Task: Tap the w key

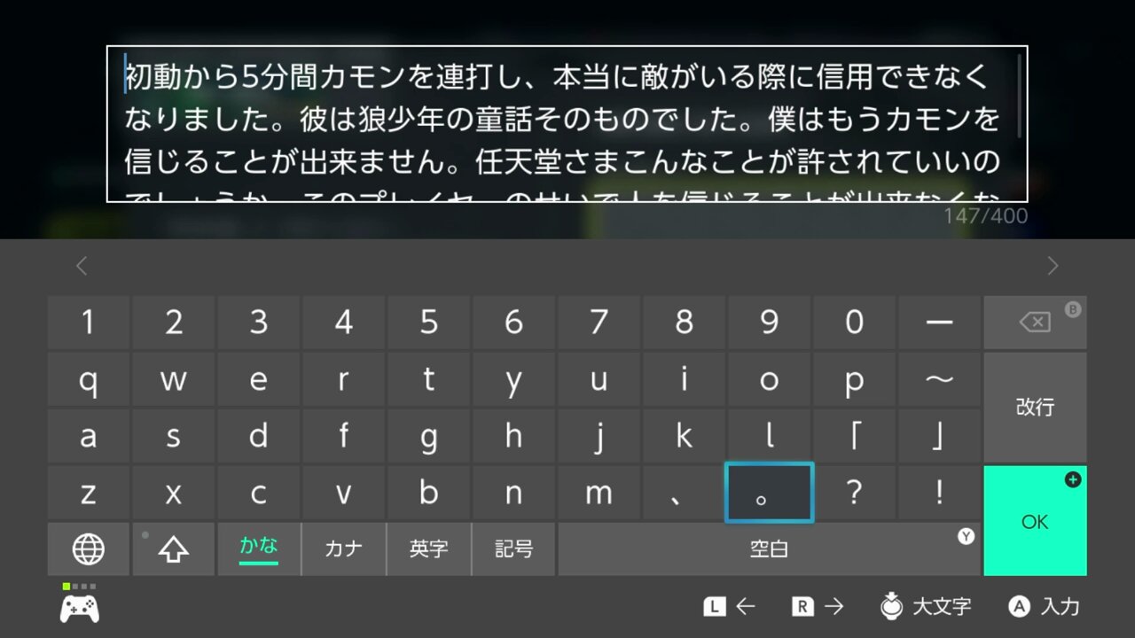Action: coord(174,379)
